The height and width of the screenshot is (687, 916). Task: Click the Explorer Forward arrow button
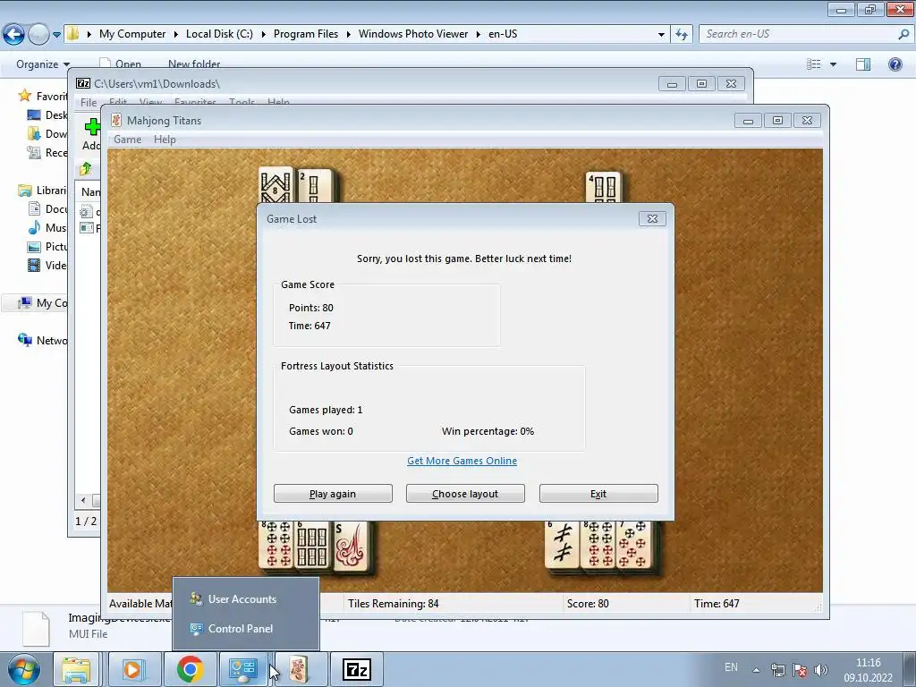38,35
